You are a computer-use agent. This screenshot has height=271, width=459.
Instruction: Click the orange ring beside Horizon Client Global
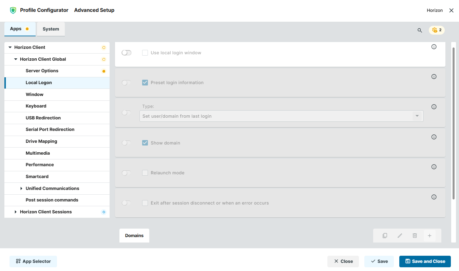[x=104, y=59]
